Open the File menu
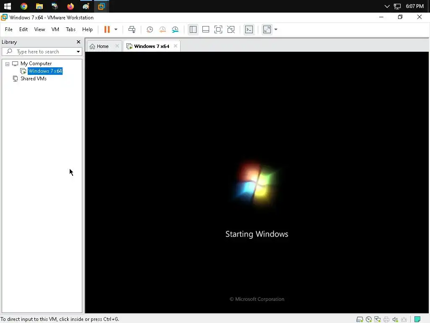This screenshot has height=323, width=430. 9,29
